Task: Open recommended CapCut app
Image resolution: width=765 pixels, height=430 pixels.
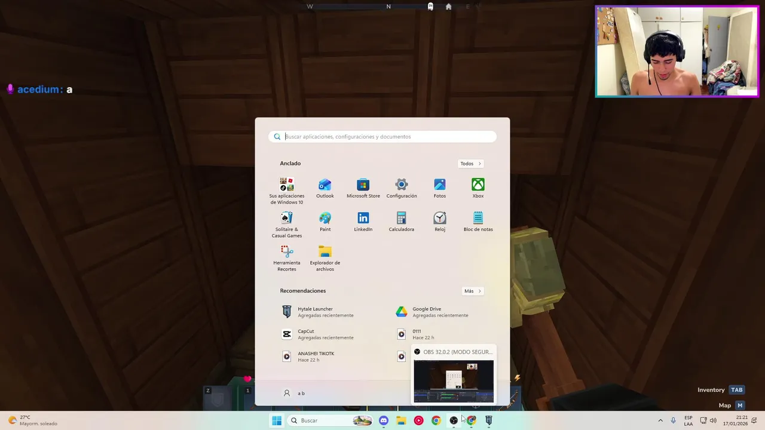Action: coord(326,334)
